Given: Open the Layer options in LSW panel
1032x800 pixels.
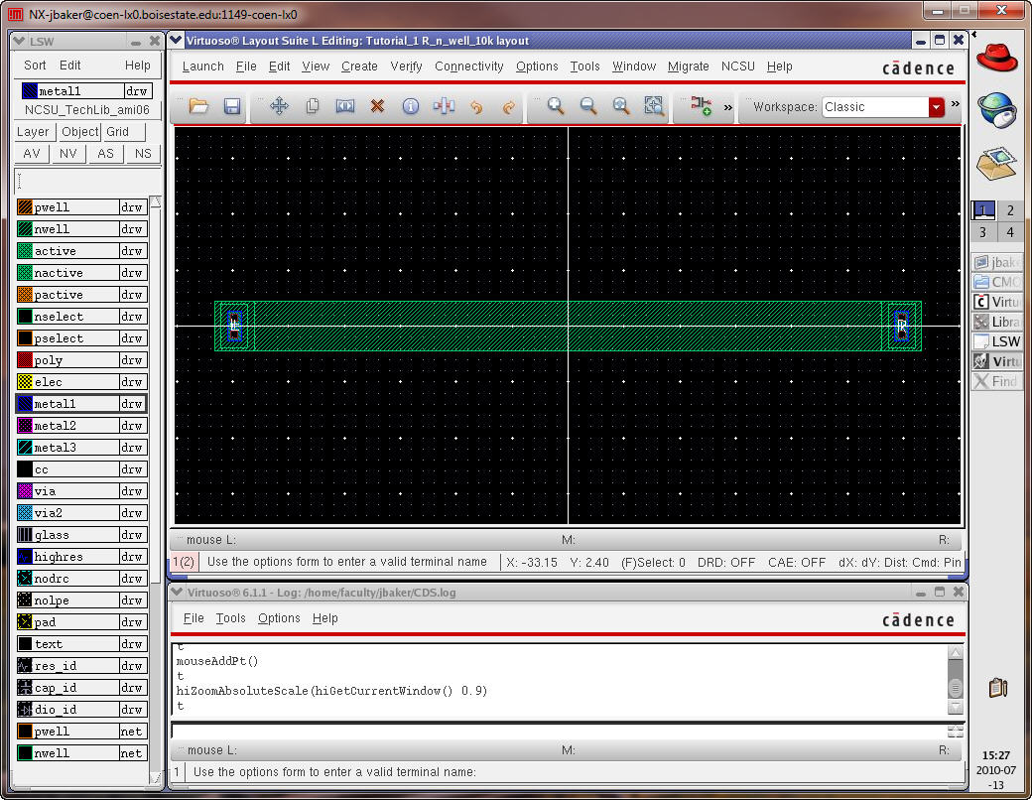Looking at the screenshot, I should click(x=33, y=132).
